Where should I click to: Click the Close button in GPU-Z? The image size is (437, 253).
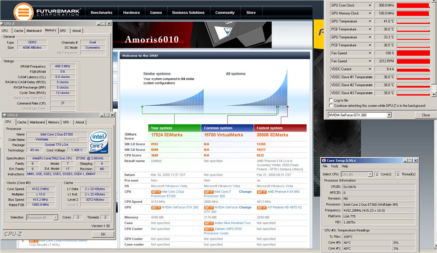pyautogui.click(x=426, y=115)
